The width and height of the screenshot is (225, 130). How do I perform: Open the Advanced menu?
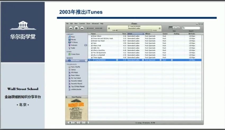[95, 24]
